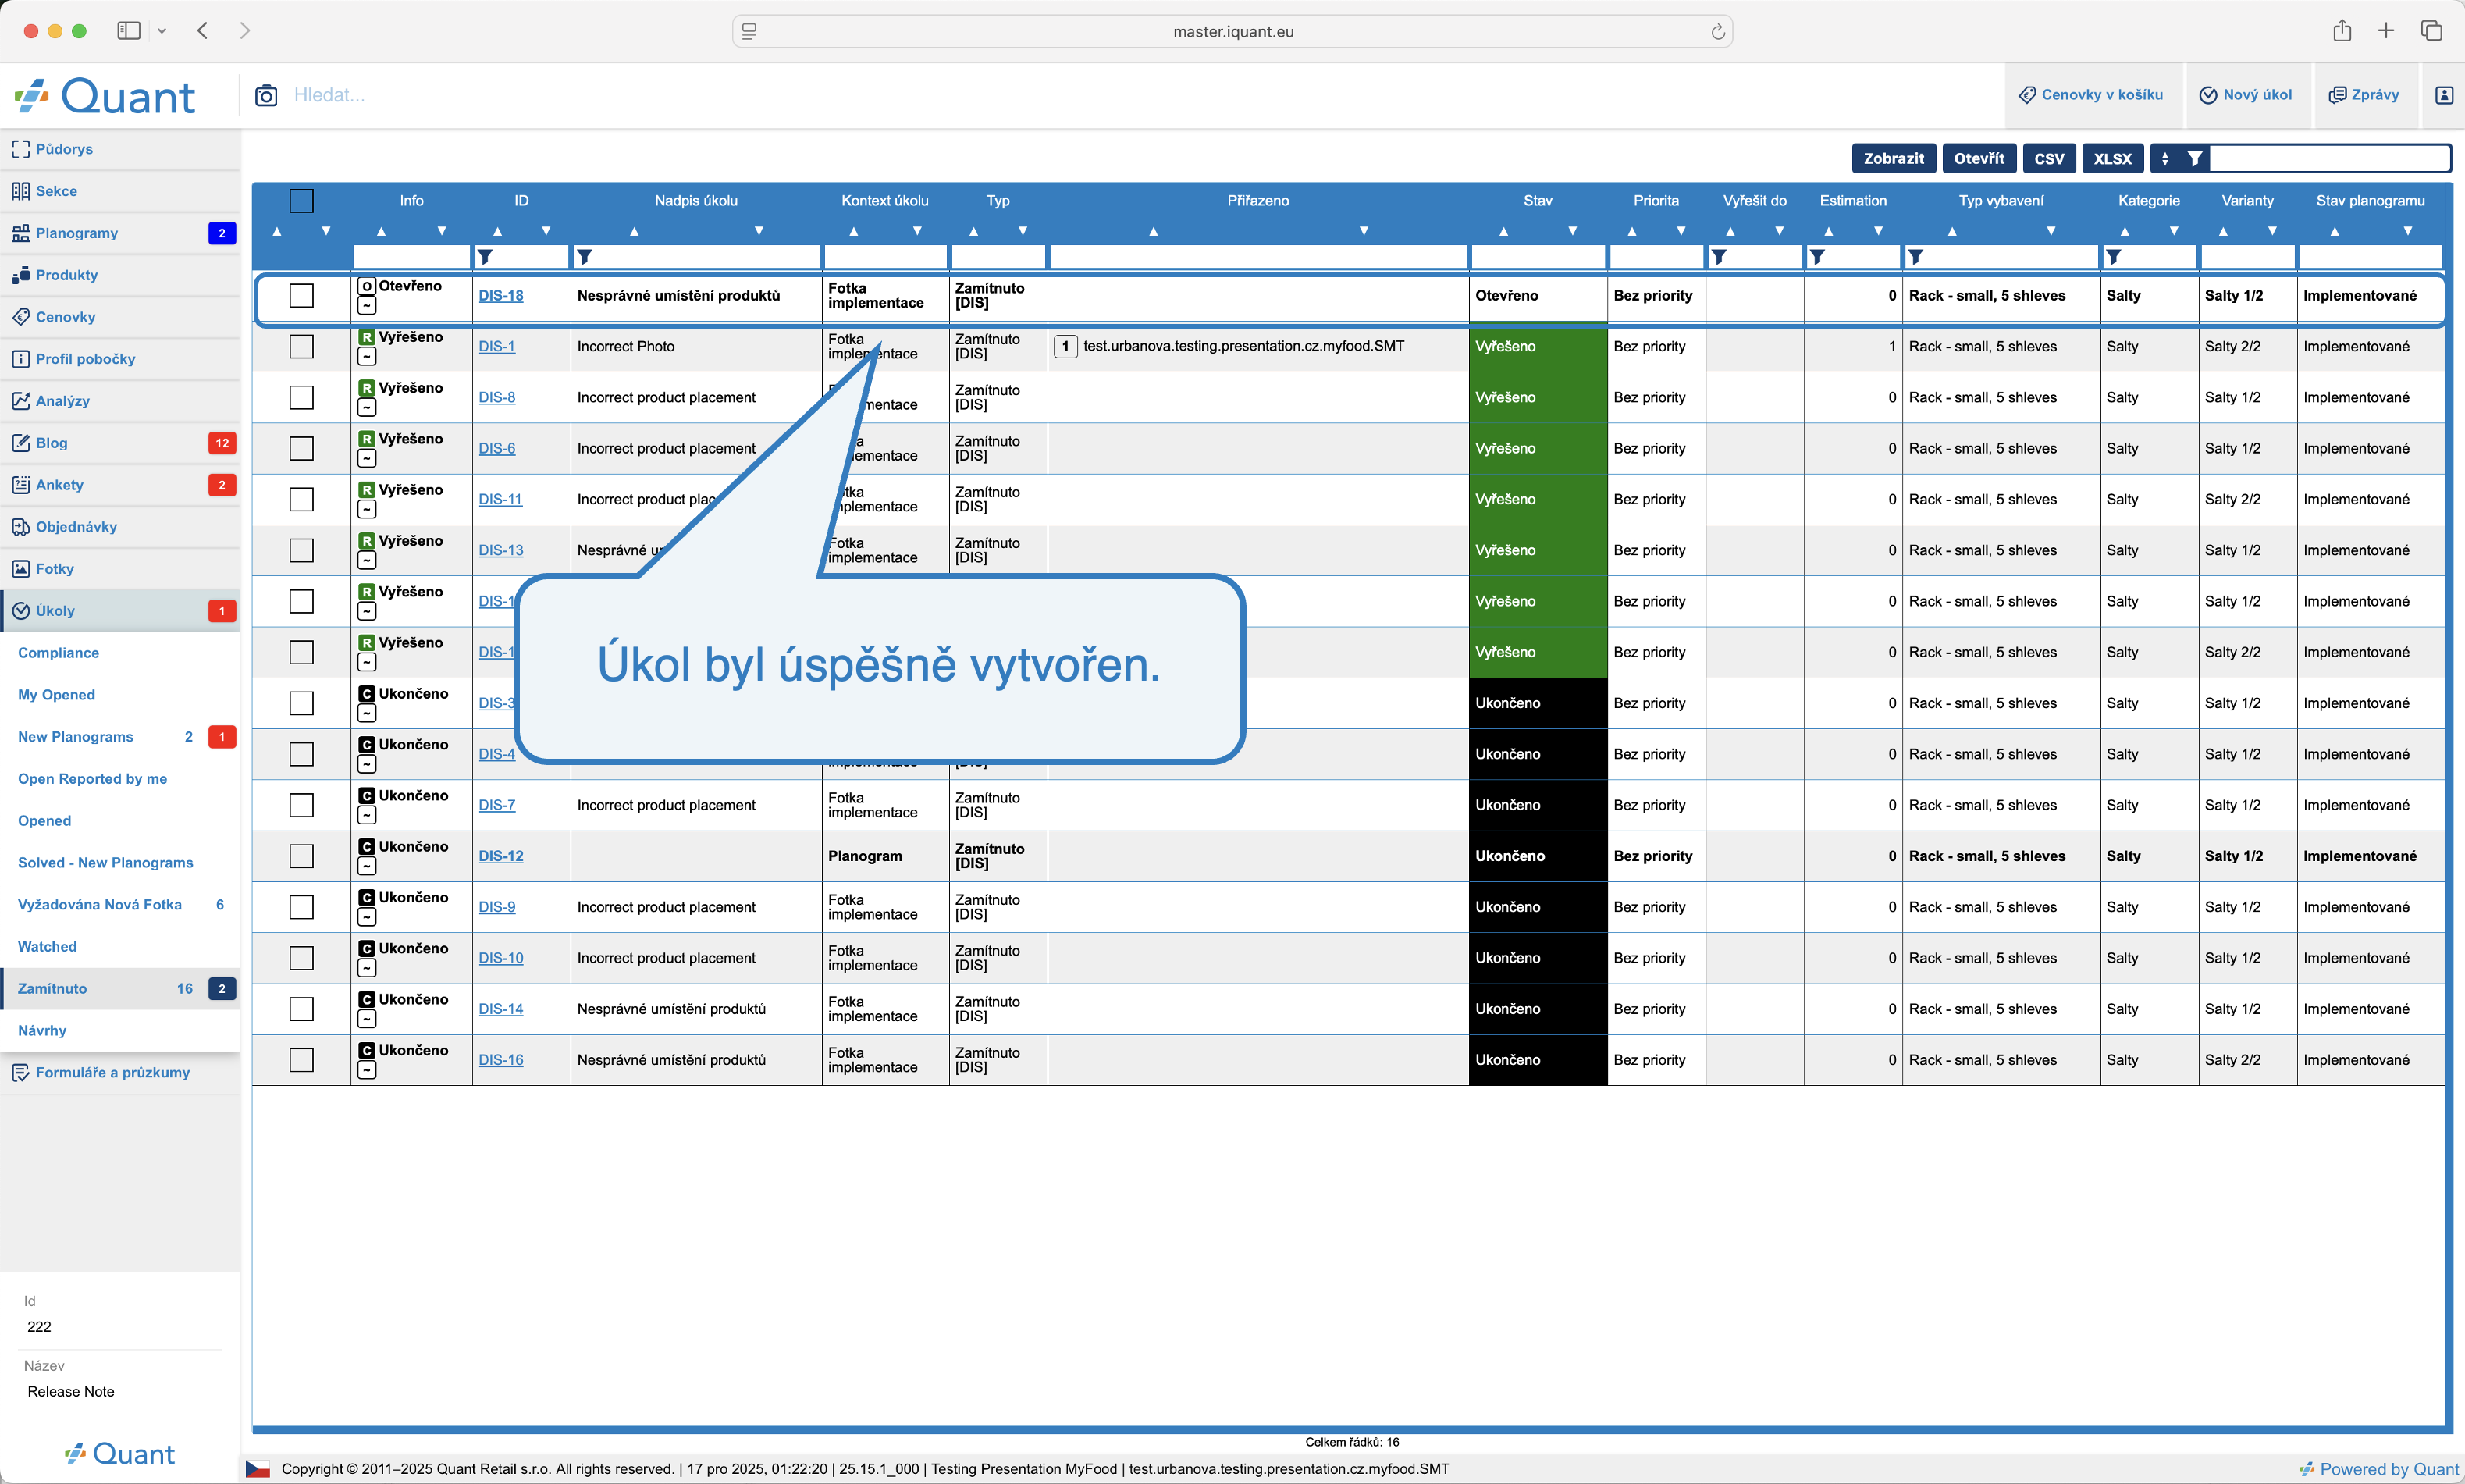This screenshot has height=1484, width=2465.
Task: Click the Quant logo in the top-left corner
Action: pos(105,96)
